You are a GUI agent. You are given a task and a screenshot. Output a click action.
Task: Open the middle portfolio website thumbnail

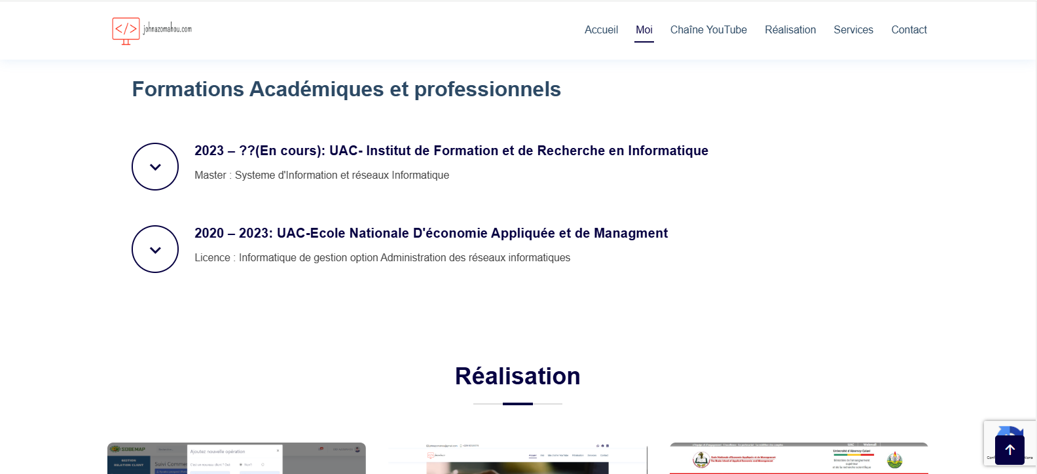517,459
